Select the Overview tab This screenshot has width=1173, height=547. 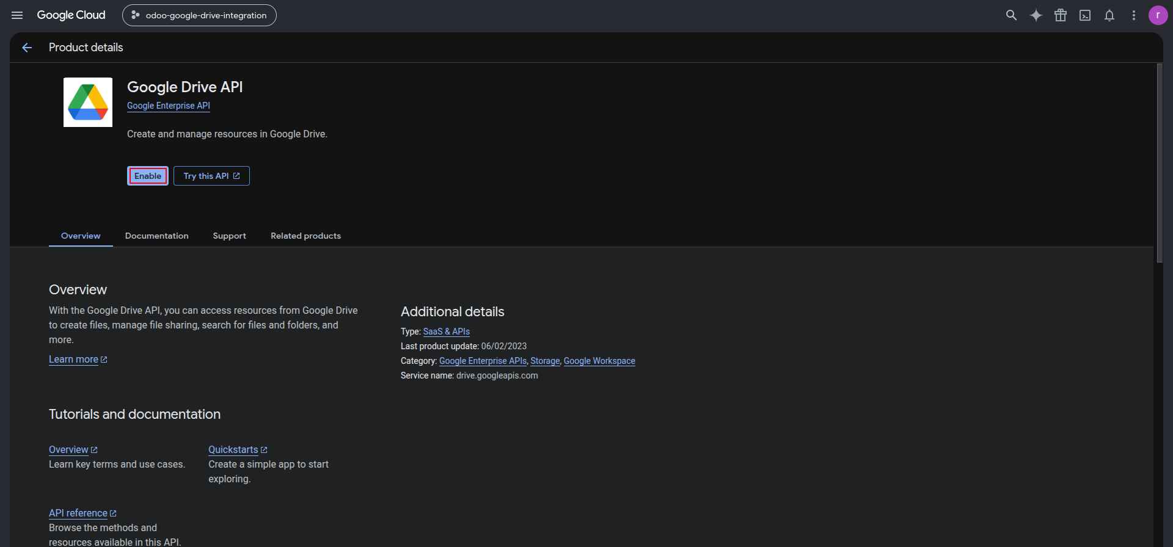[81, 236]
